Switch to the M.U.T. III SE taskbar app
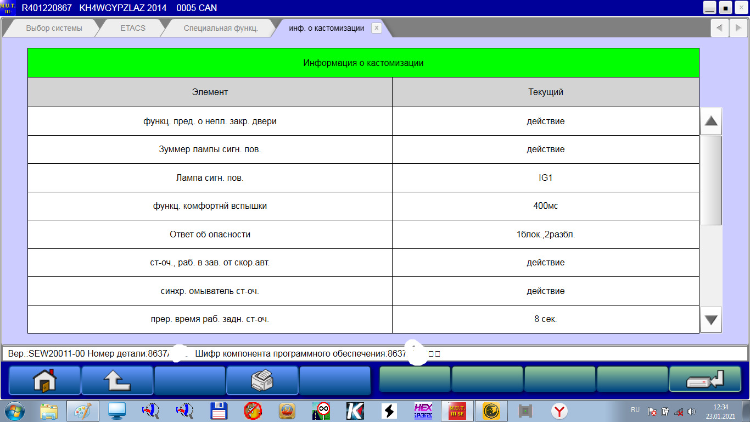Screen dimensions: 750x422 (457, 410)
